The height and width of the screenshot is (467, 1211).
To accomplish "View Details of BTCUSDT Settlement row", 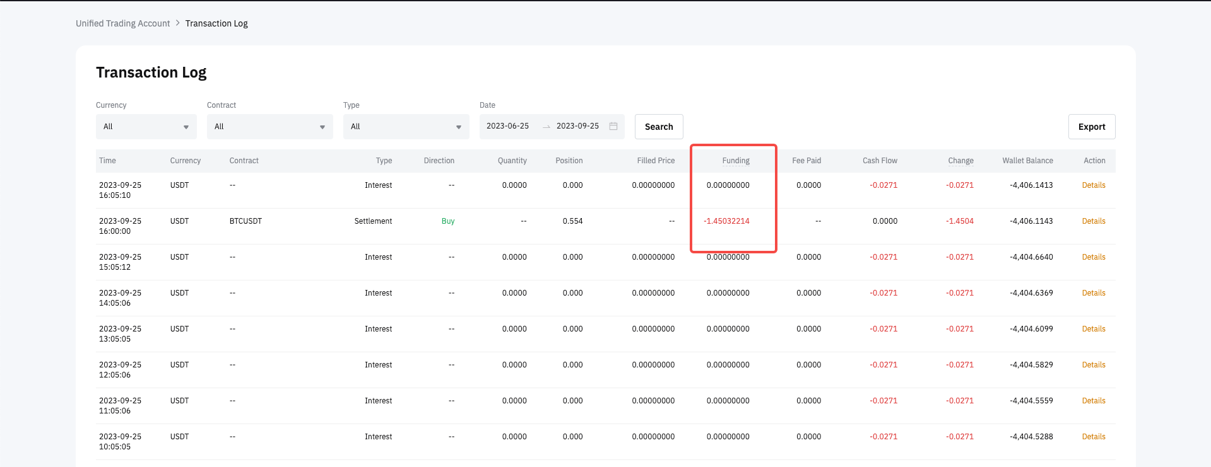I will click(1093, 221).
